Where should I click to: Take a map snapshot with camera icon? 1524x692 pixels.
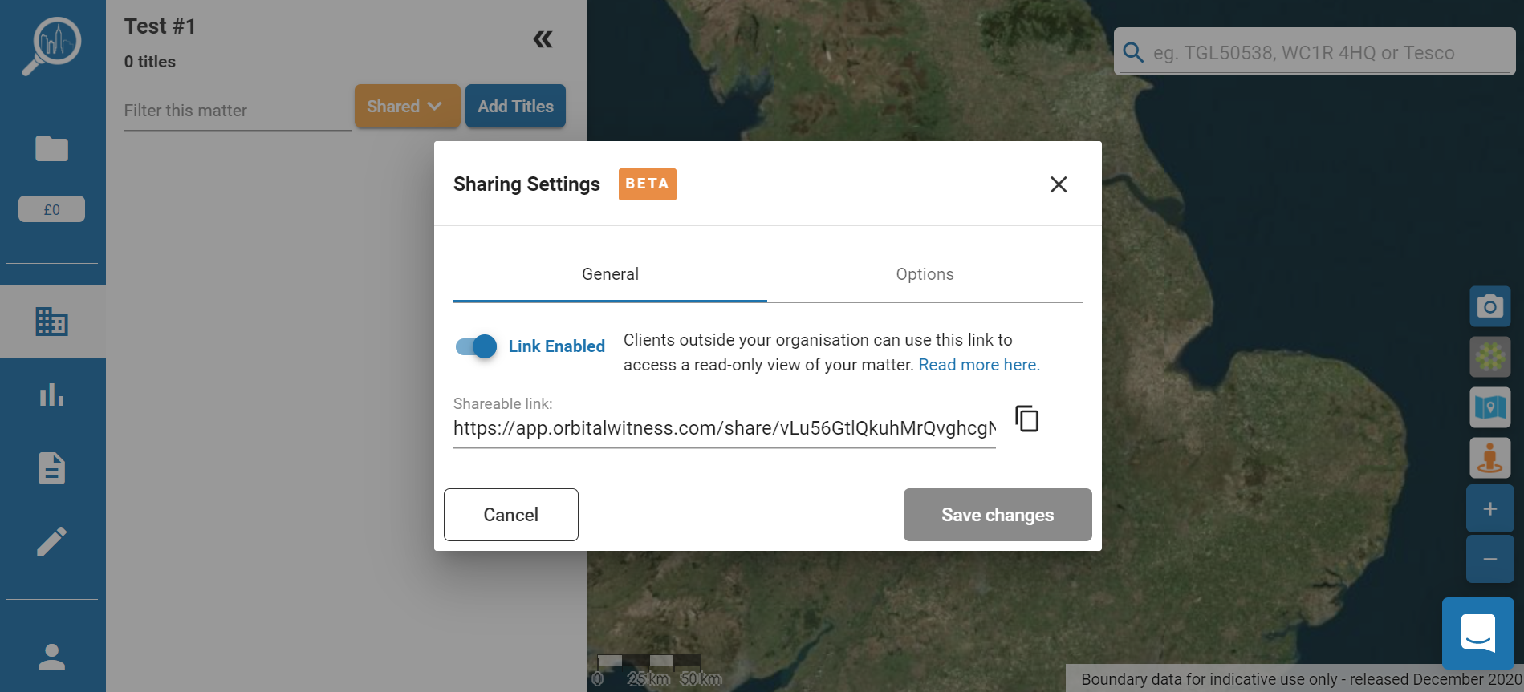pos(1490,306)
